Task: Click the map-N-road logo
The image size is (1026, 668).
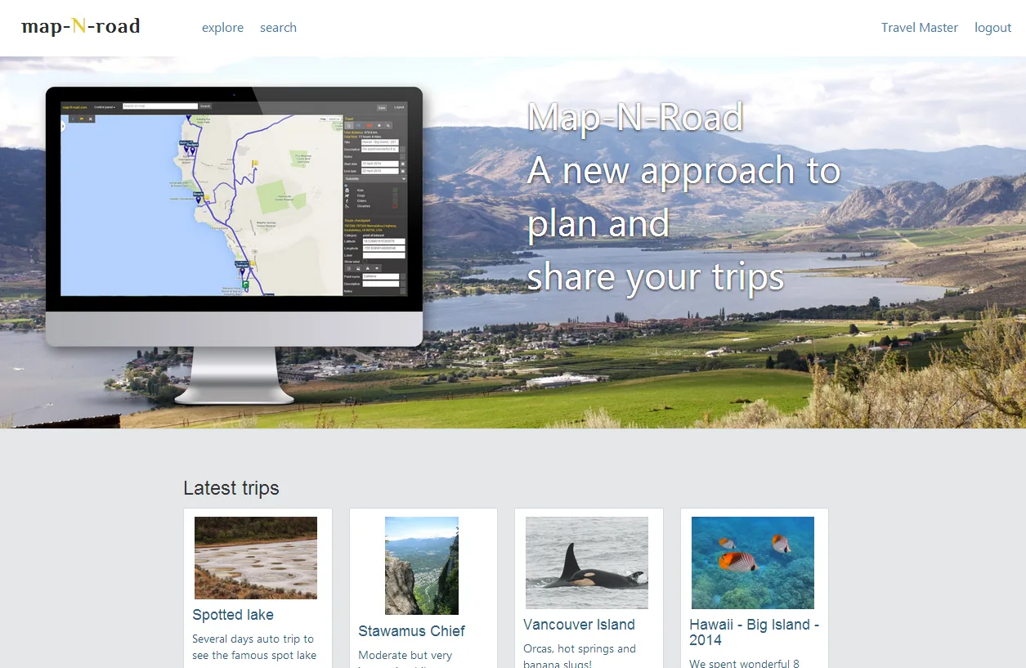Action: pyautogui.click(x=80, y=27)
